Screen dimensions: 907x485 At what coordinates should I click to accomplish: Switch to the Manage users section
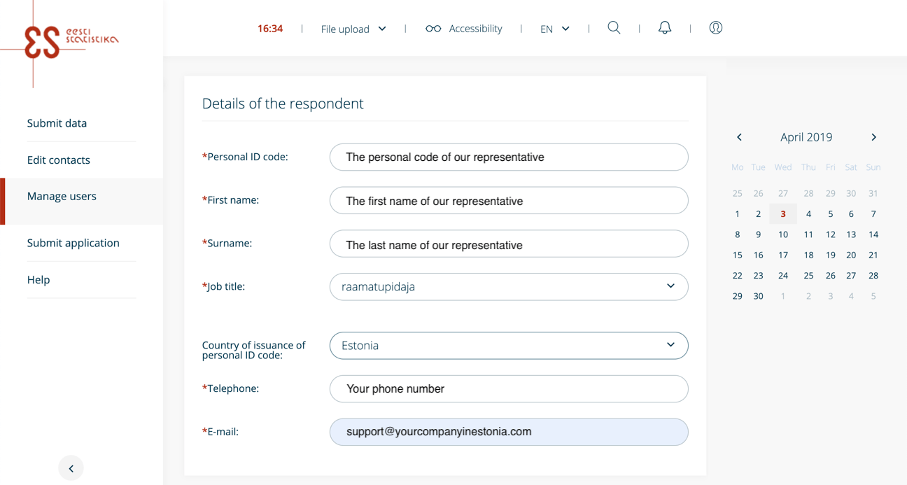(x=62, y=196)
